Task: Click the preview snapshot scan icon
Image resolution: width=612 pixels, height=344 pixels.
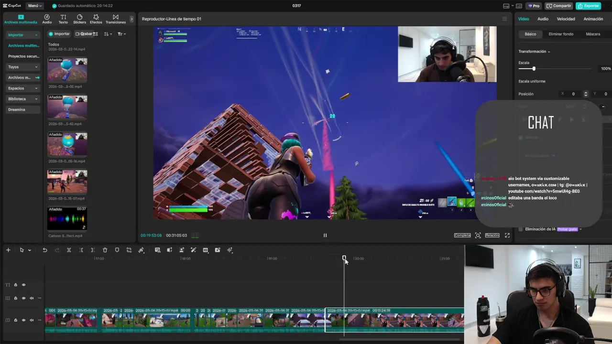Action: tap(478, 235)
